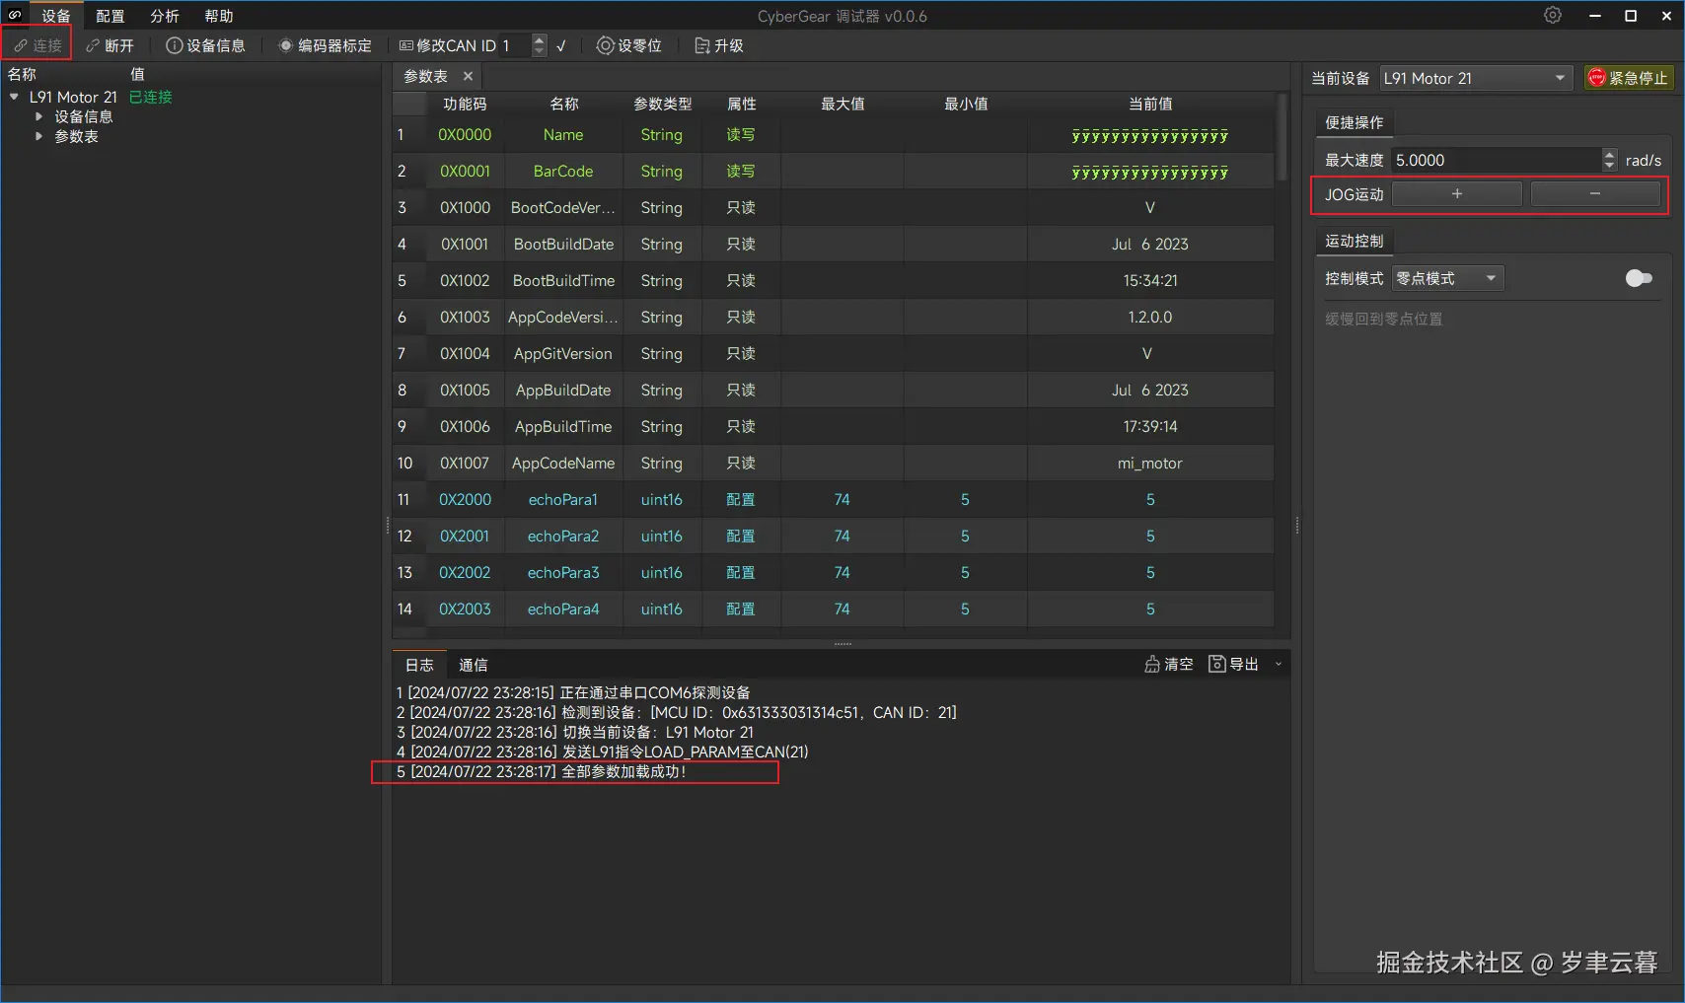Toggle the motion control enable switch
The width and height of the screenshot is (1685, 1003).
(x=1639, y=278)
